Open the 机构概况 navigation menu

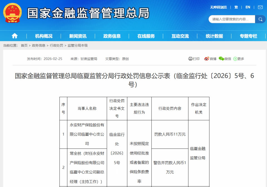pos(45,36)
